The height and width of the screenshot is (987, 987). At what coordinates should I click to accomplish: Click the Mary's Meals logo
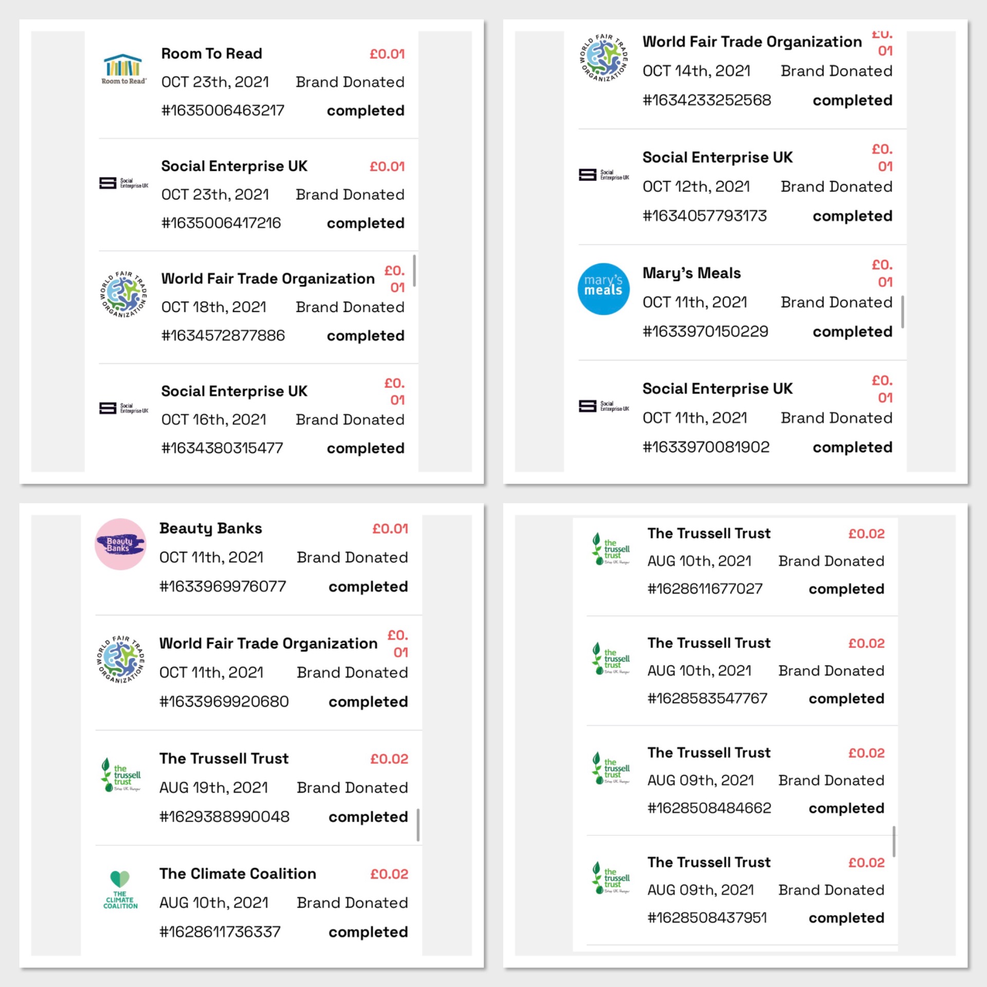click(x=604, y=289)
